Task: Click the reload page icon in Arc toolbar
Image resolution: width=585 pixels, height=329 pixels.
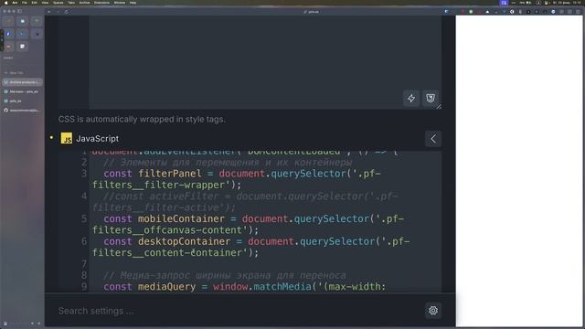Action: (67, 12)
